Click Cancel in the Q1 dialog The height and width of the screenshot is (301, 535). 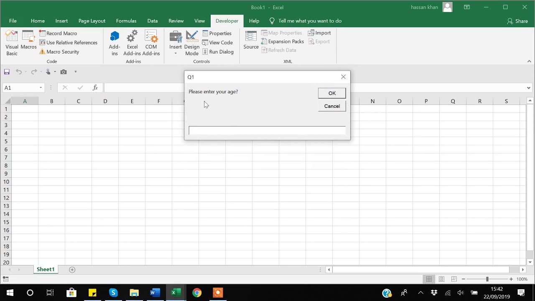pyautogui.click(x=332, y=106)
